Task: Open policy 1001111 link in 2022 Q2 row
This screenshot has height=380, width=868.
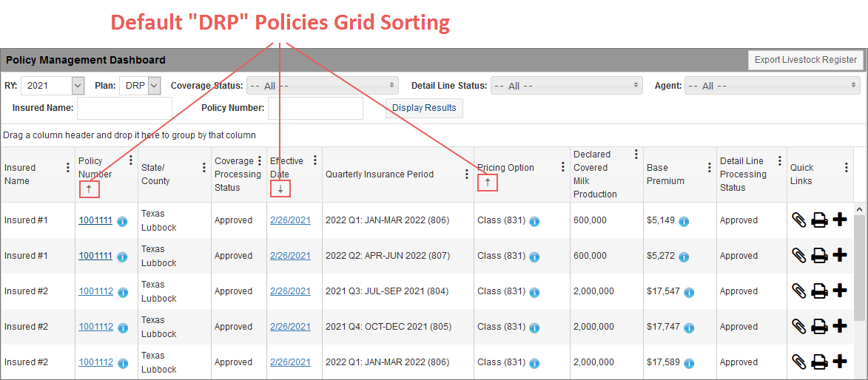Action: pyautogui.click(x=95, y=256)
